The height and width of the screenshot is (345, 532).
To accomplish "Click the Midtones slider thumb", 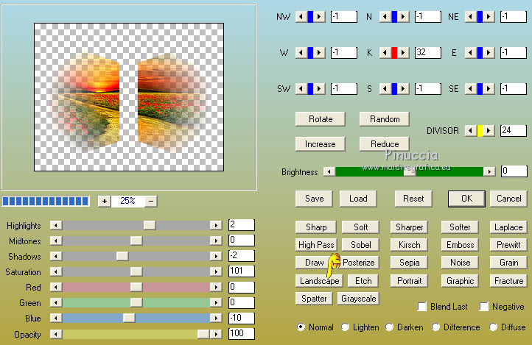I will coord(136,241).
